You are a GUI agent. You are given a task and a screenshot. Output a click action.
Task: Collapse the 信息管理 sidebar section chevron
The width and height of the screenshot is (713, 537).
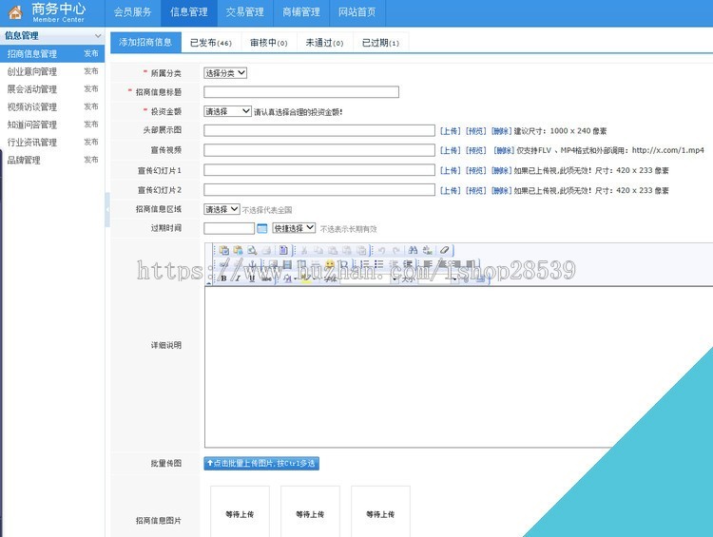[x=98, y=35]
